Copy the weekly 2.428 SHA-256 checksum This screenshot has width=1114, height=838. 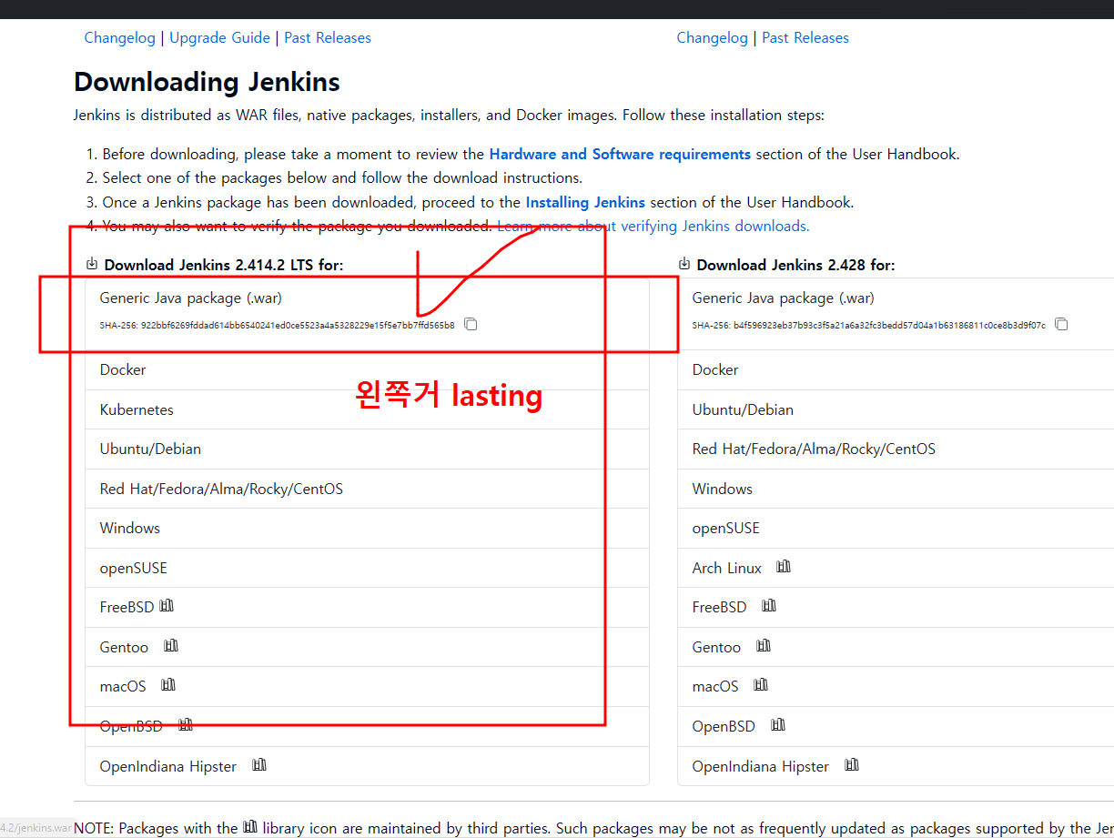(x=1061, y=324)
